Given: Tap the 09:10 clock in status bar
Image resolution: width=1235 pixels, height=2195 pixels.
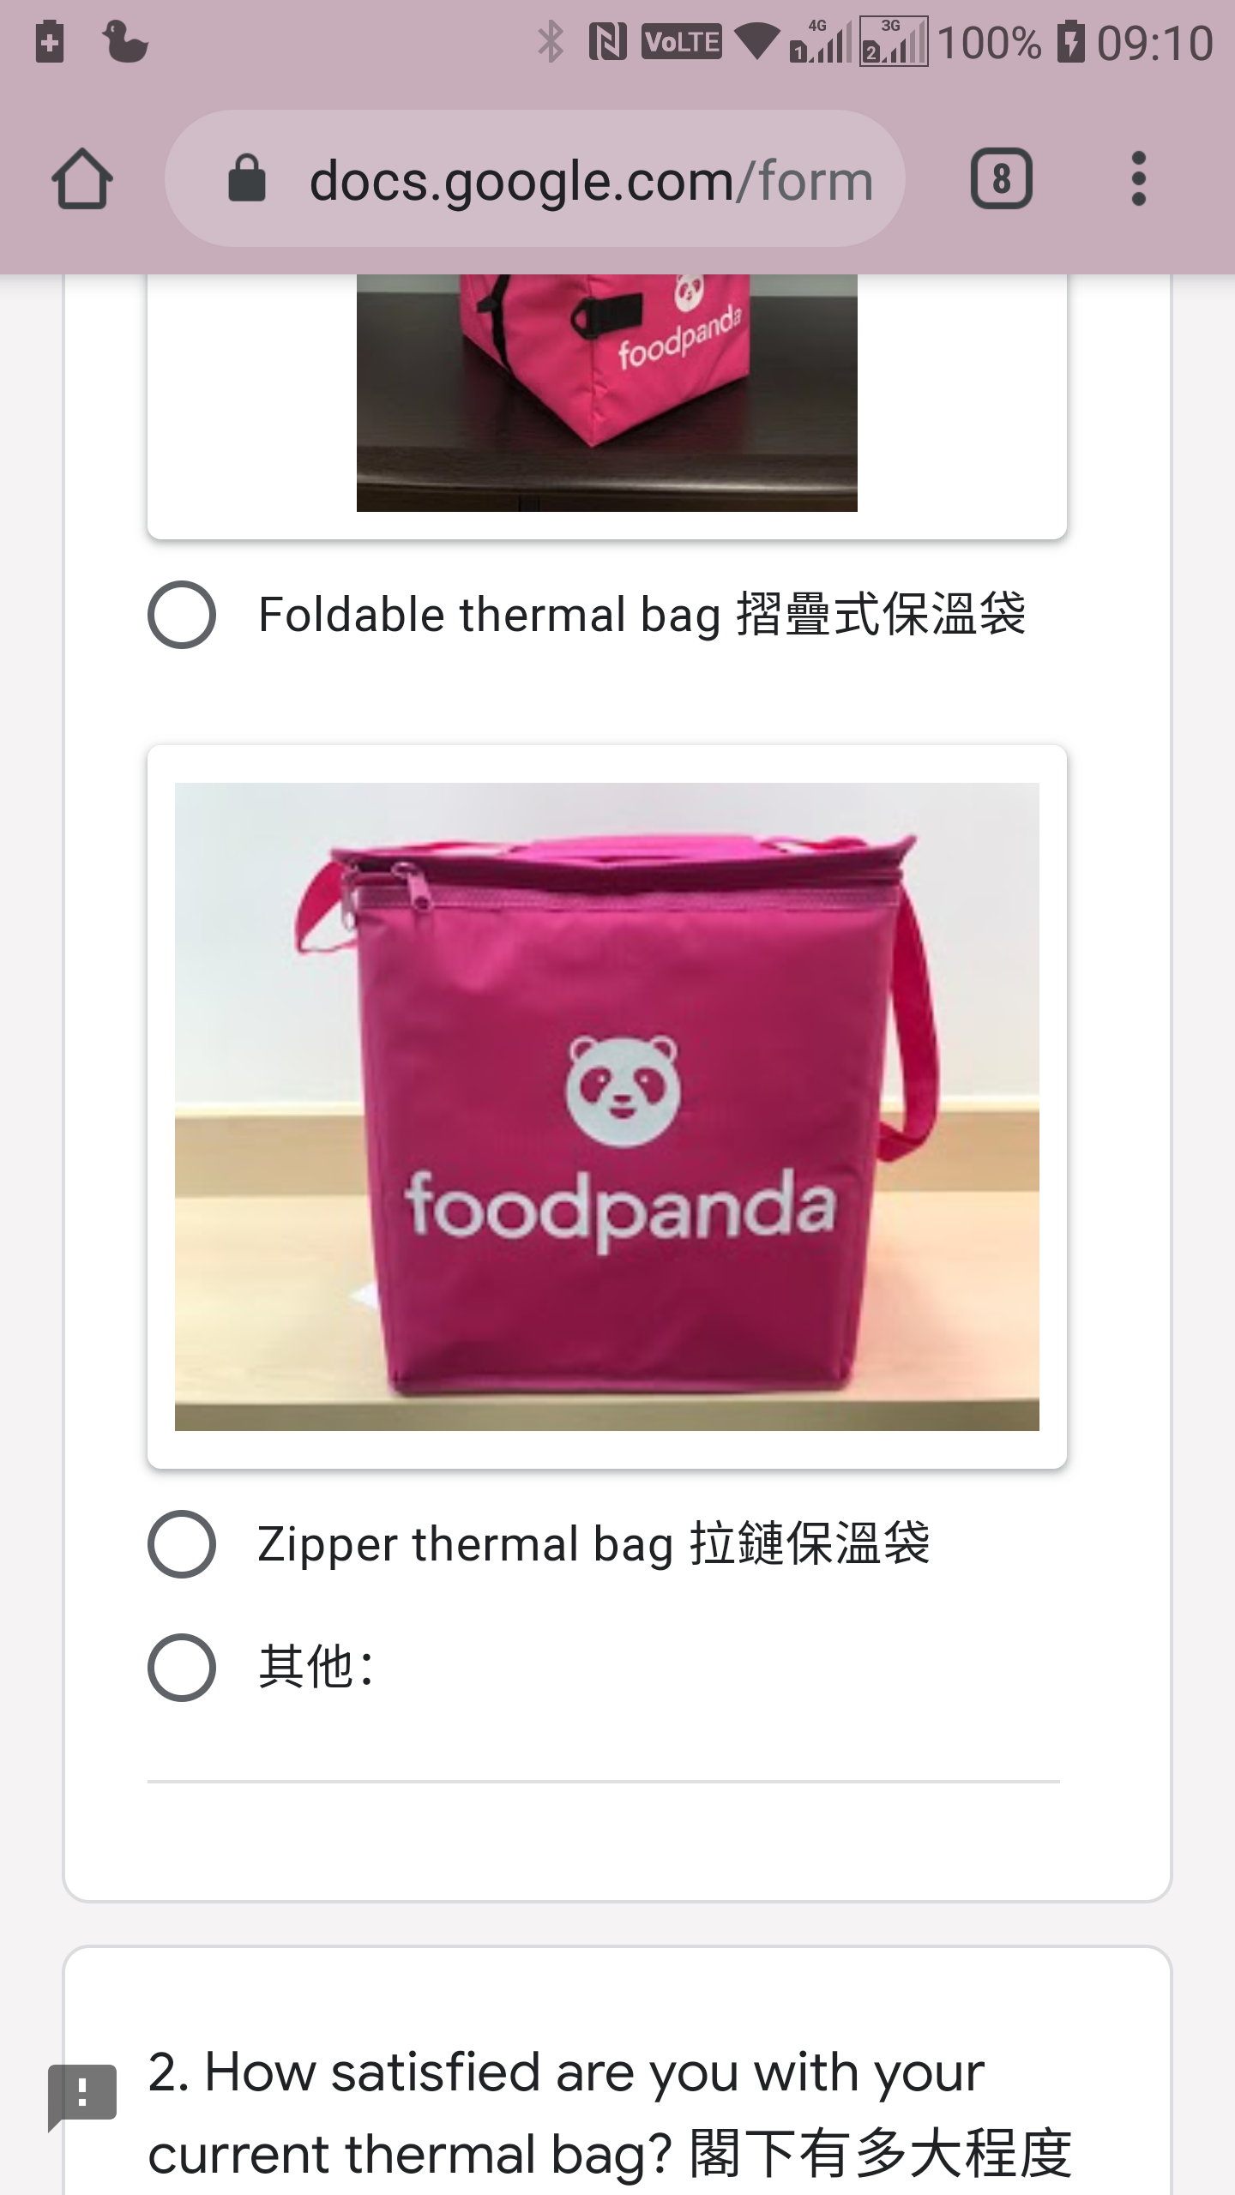Looking at the screenshot, I should click(1155, 42).
